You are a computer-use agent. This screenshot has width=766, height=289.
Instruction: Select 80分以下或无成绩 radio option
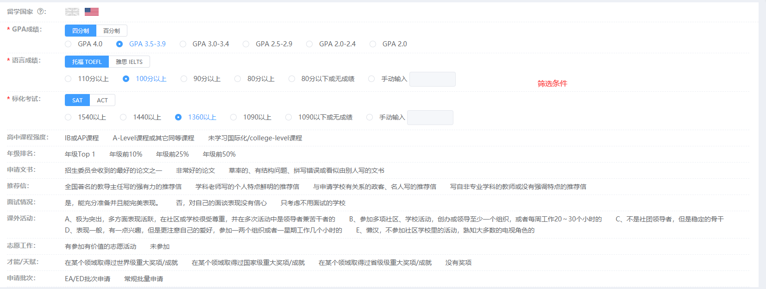(x=292, y=79)
